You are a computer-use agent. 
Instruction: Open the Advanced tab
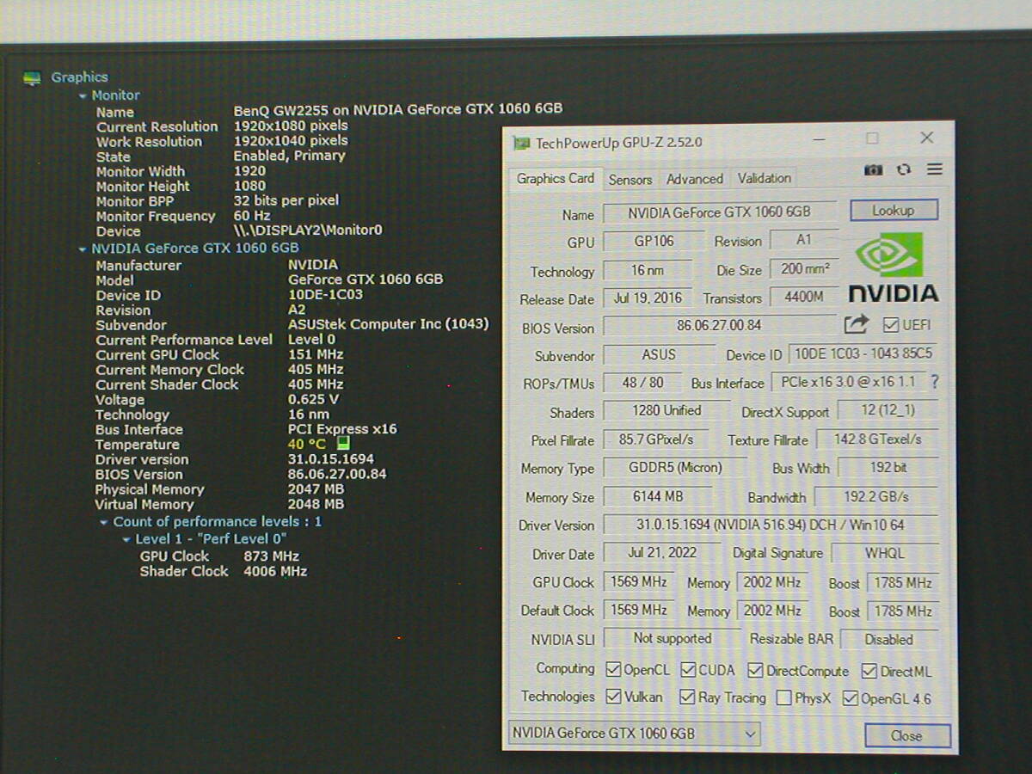click(x=695, y=179)
